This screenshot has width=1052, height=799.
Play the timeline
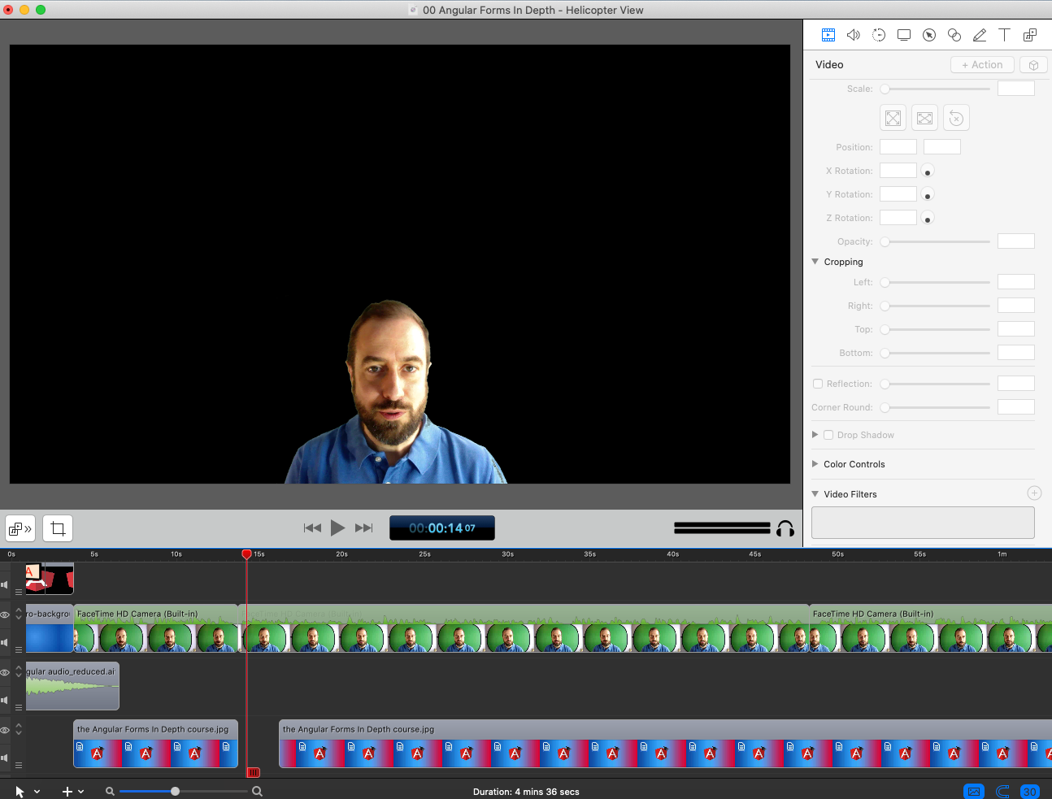point(338,528)
